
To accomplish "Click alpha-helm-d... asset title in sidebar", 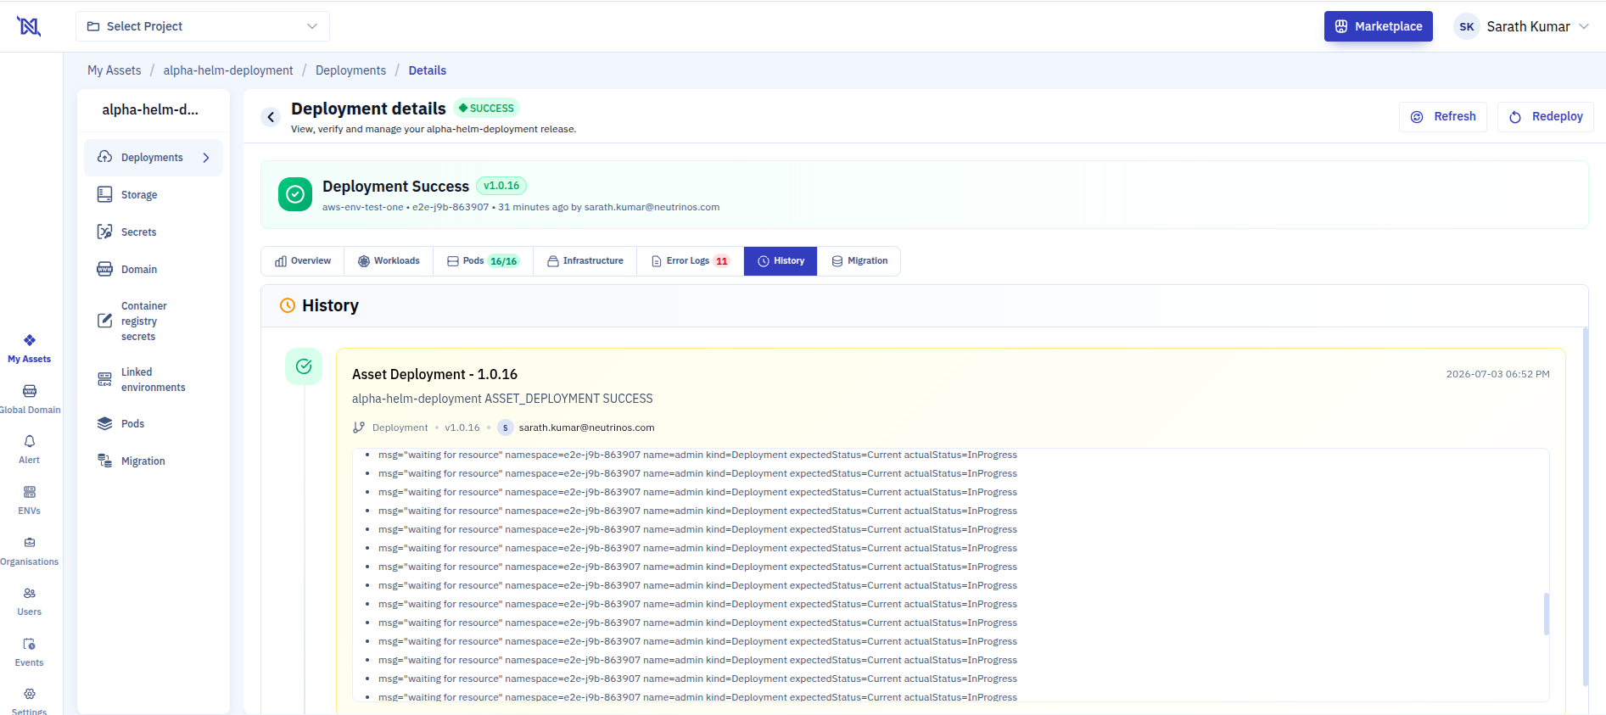I will click(150, 109).
